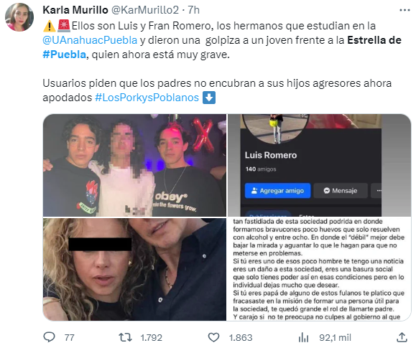Share the tweet using the upload arrow icon
This screenshot has height=348, width=416.
coord(402,337)
